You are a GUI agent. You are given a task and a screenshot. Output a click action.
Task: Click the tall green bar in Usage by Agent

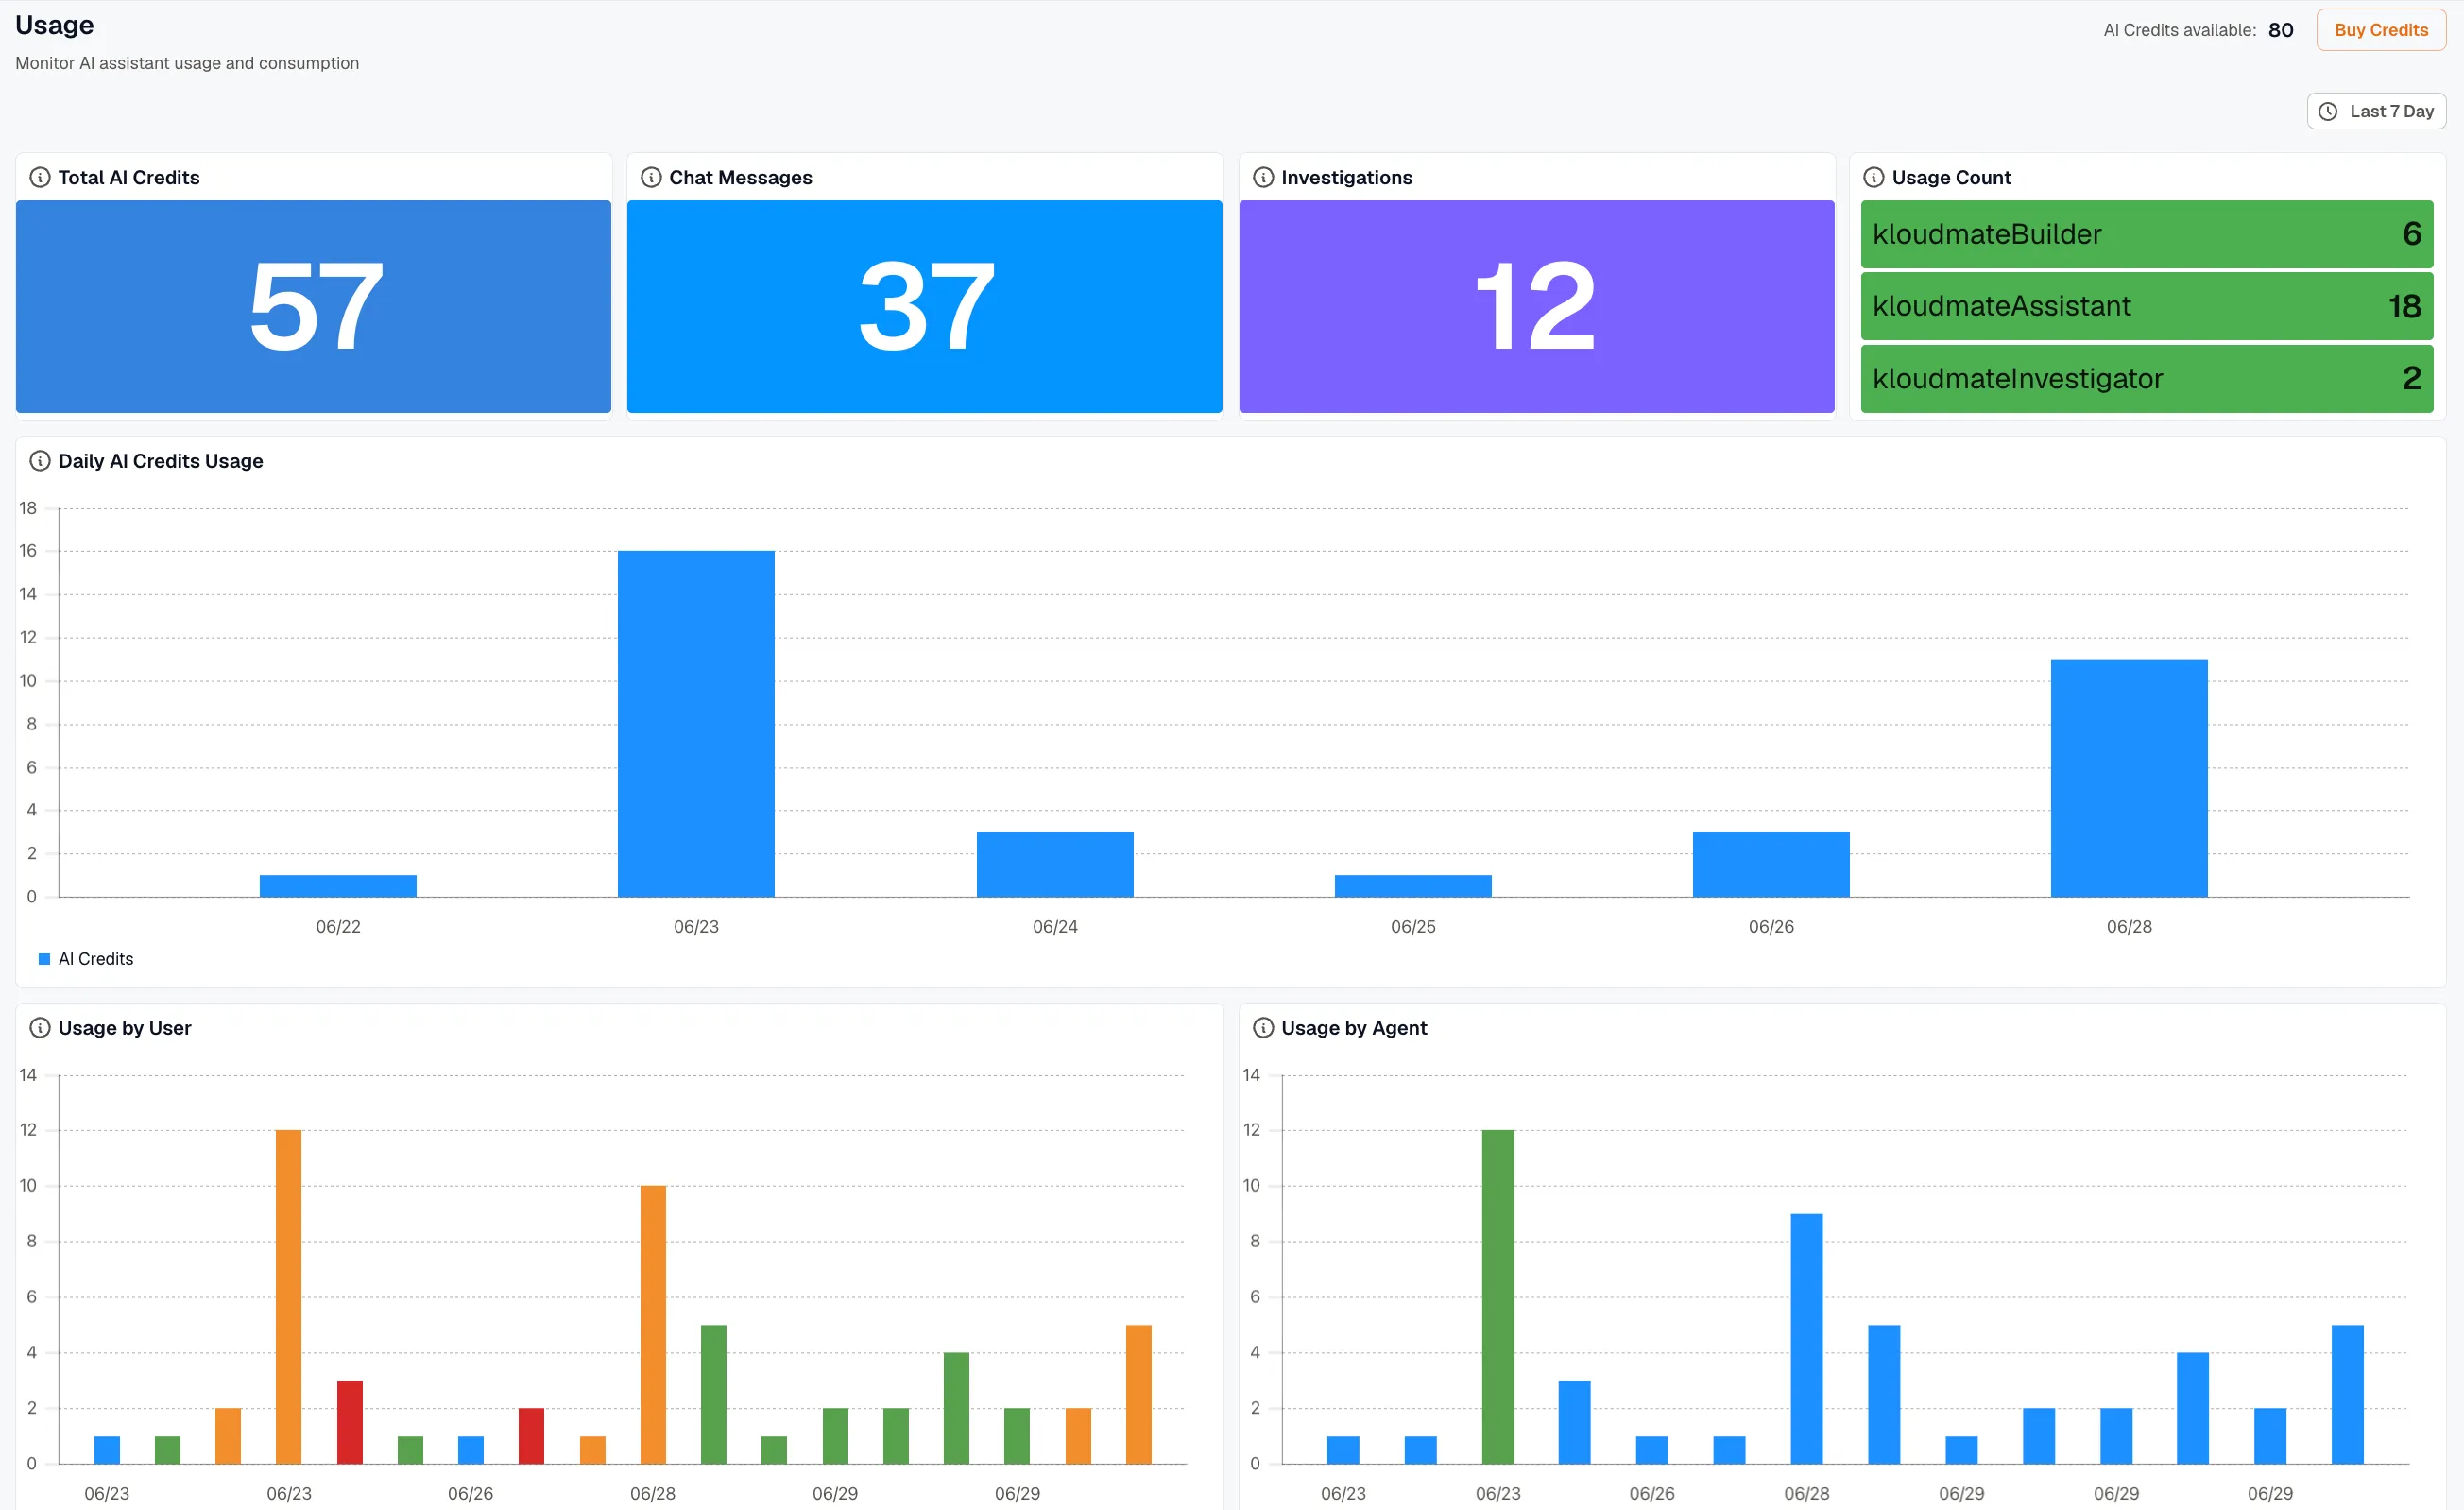tap(1497, 1297)
